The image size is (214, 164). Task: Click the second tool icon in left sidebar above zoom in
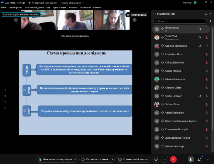coord(5,96)
